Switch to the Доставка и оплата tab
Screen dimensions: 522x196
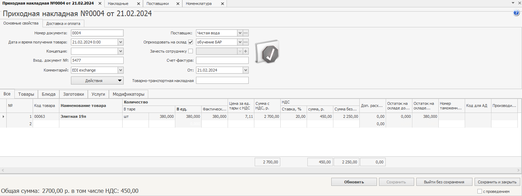coord(63,23)
